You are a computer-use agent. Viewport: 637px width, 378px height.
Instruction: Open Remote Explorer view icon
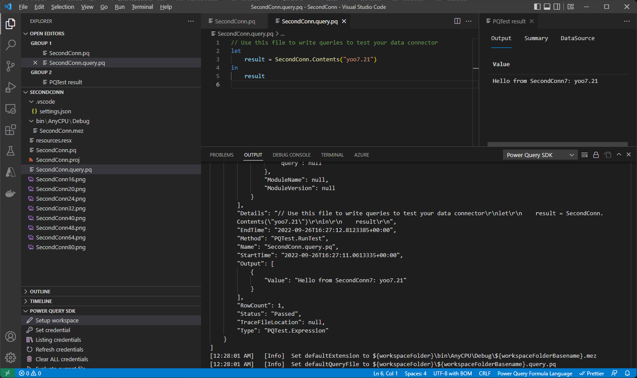[x=11, y=109]
